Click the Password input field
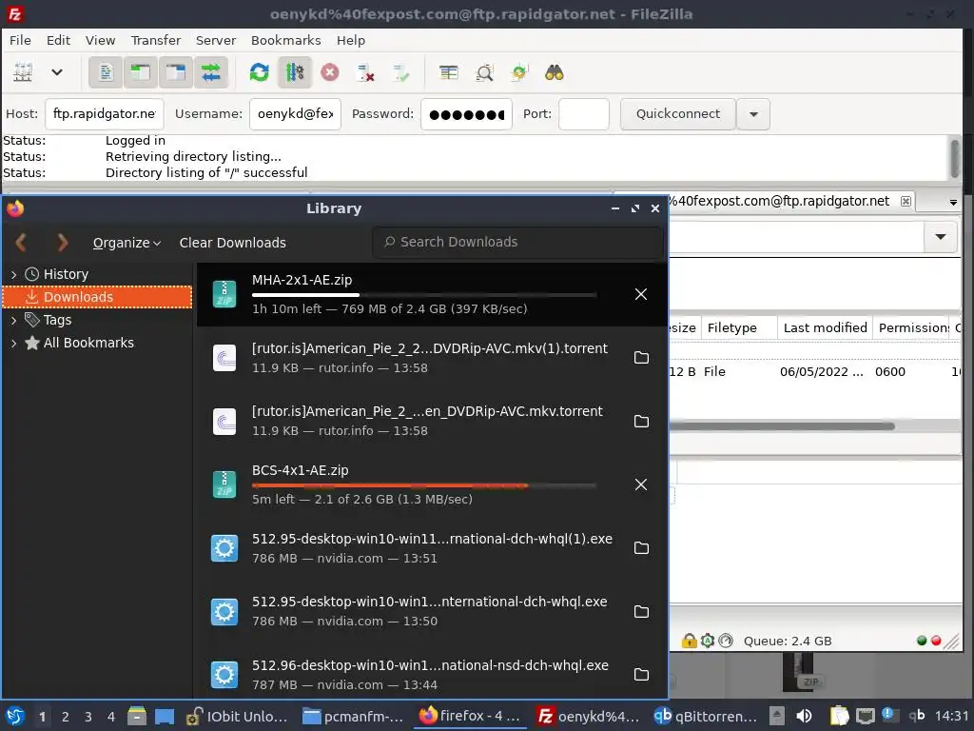Screen dimensions: 974x731 (x=466, y=114)
